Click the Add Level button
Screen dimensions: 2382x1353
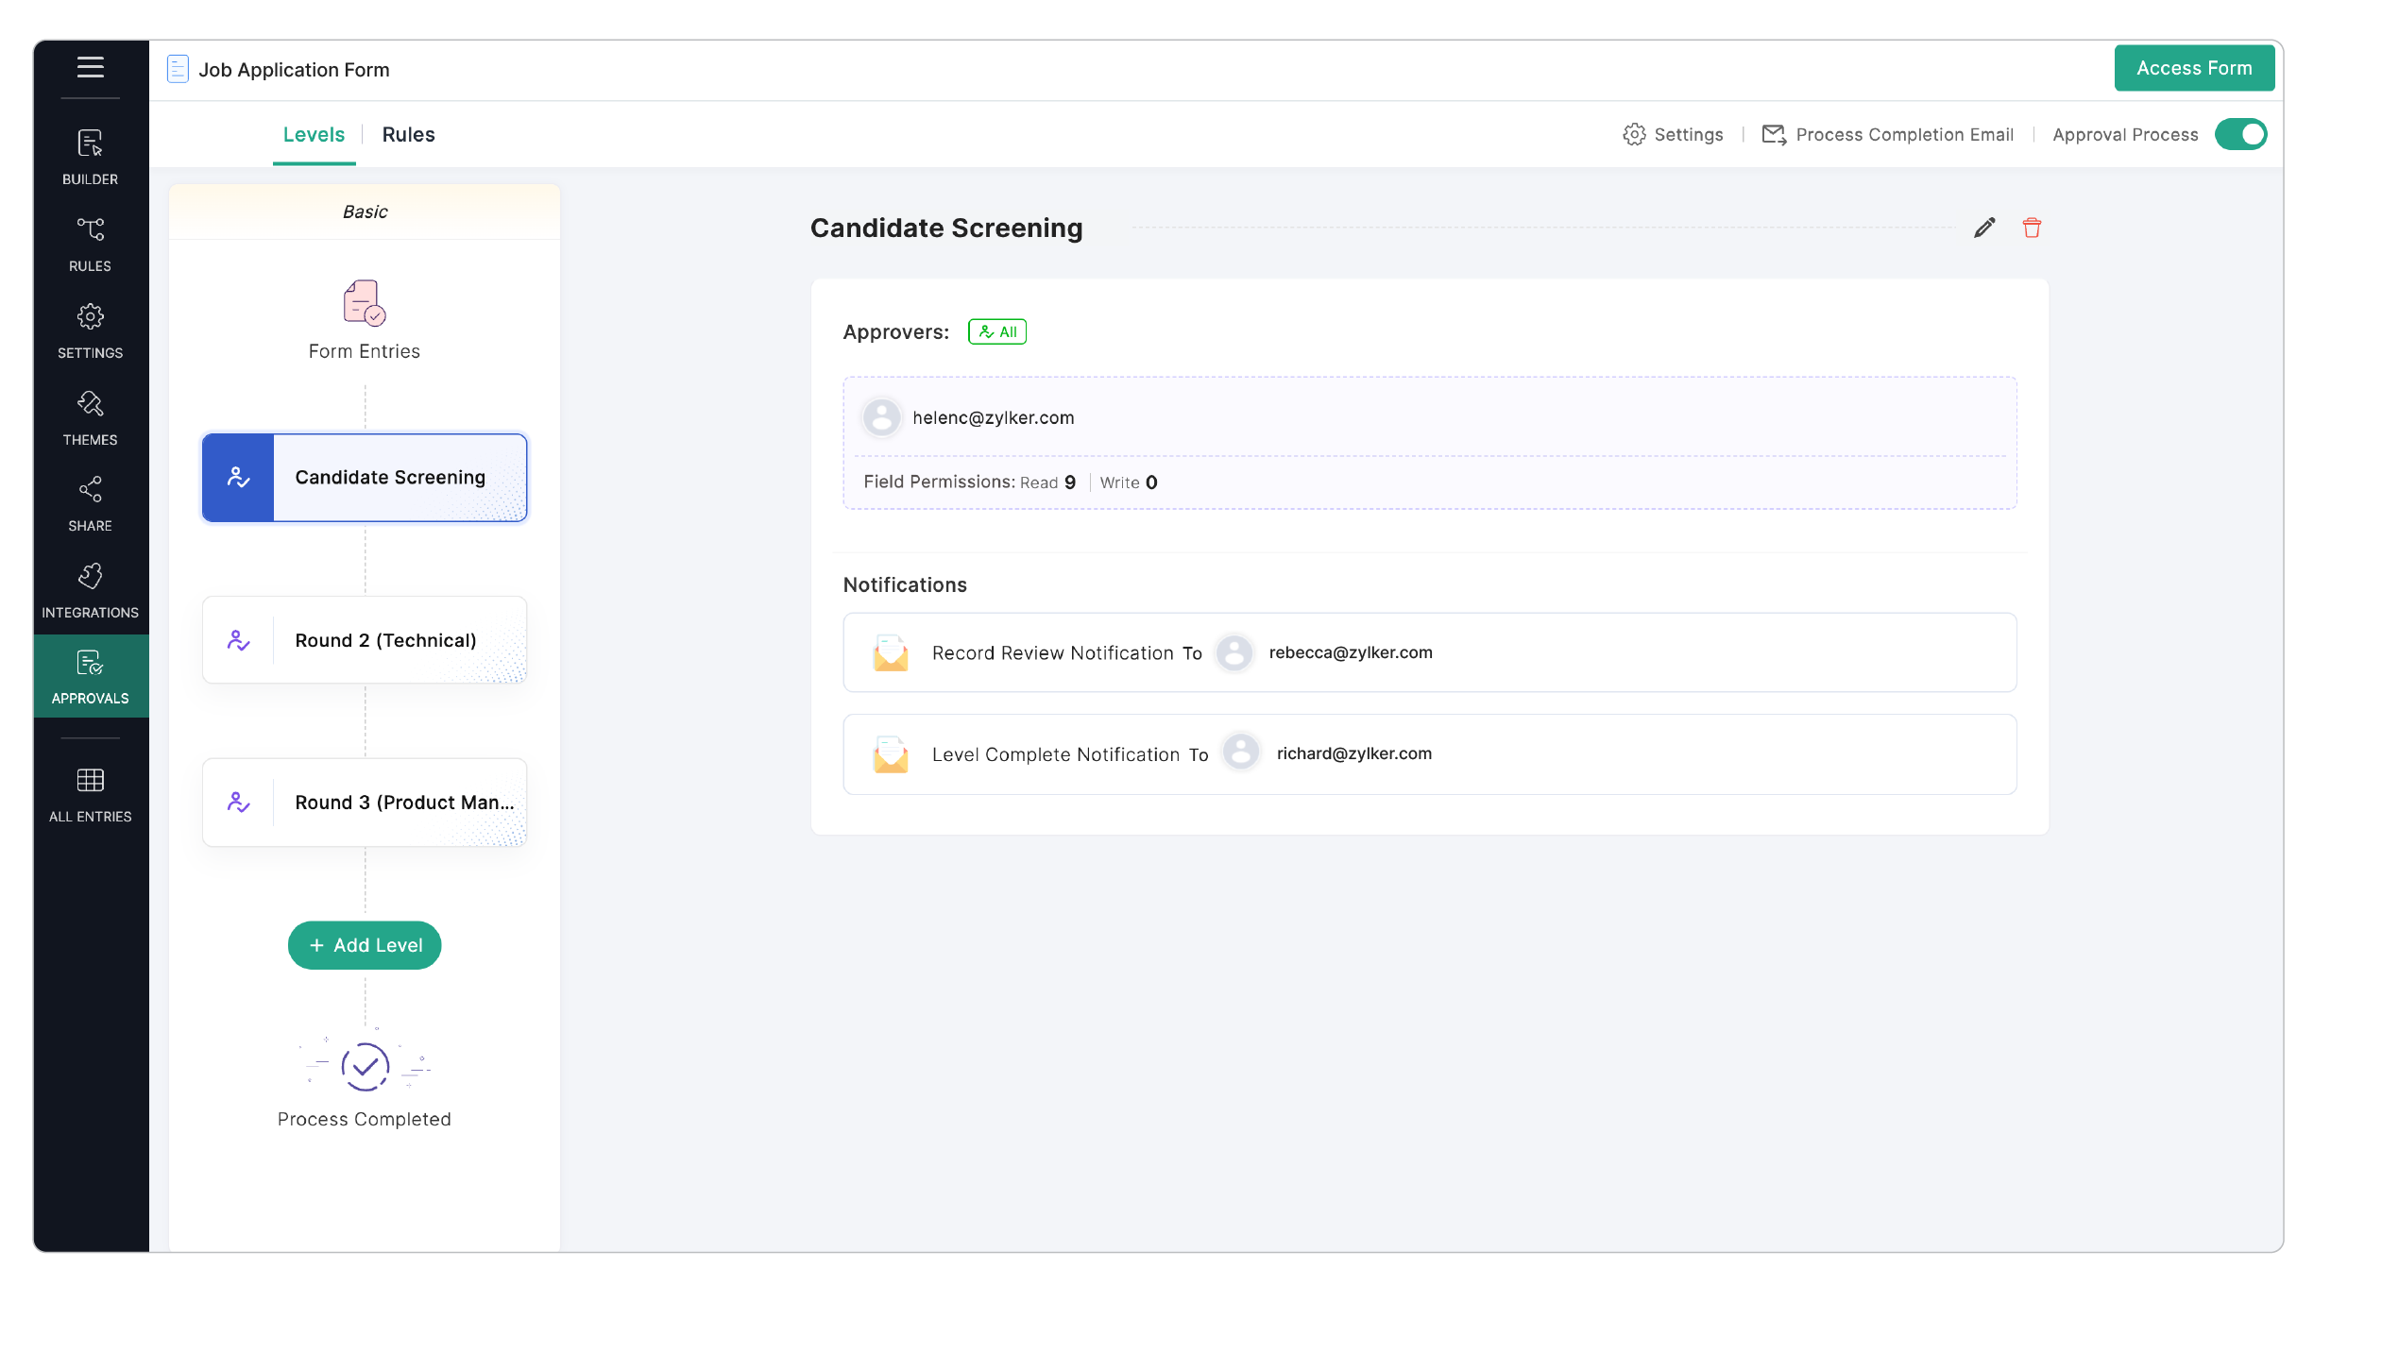pyautogui.click(x=365, y=945)
